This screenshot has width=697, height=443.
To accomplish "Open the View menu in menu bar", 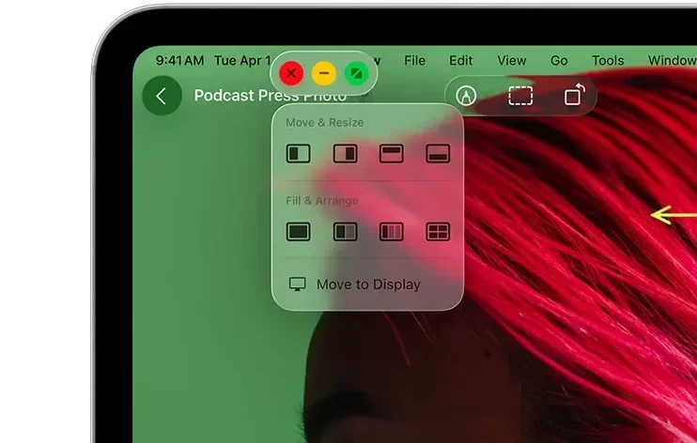I will point(511,60).
